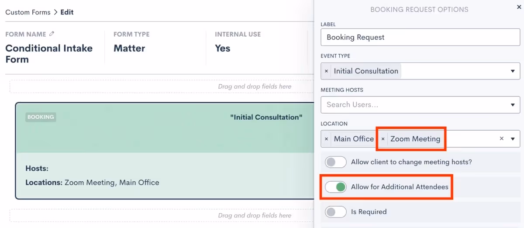
Task: Remove the Initial Consultation event type tag
Action: click(326, 71)
